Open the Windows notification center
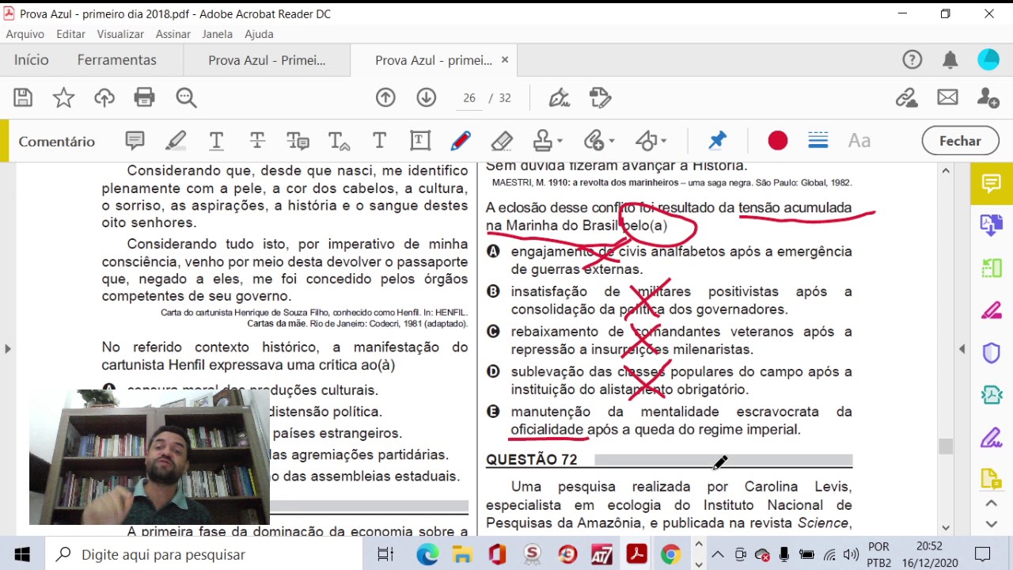The image size is (1013, 570). [x=983, y=554]
